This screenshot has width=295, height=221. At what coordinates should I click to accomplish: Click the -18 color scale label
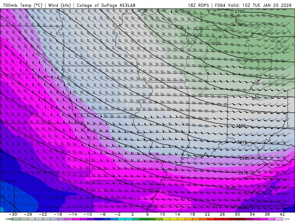click(58, 214)
